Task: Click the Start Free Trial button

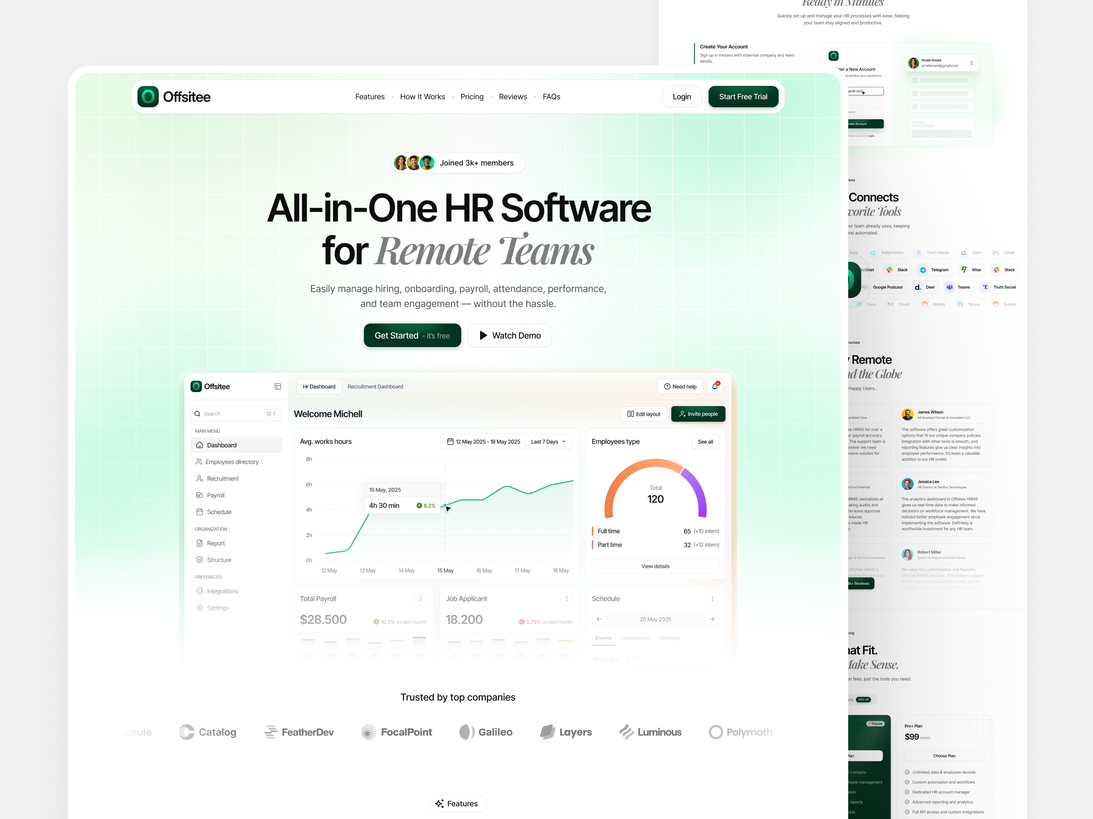Action: (x=743, y=96)
